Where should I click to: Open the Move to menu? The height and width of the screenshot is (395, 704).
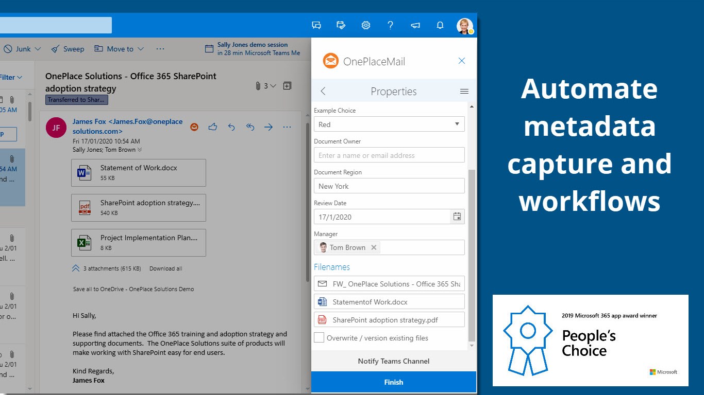(x=119, y=49)
